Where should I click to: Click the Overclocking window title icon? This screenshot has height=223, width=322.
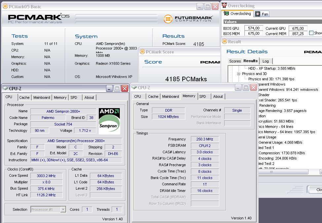pyautogui.click(x=224, y=5)
